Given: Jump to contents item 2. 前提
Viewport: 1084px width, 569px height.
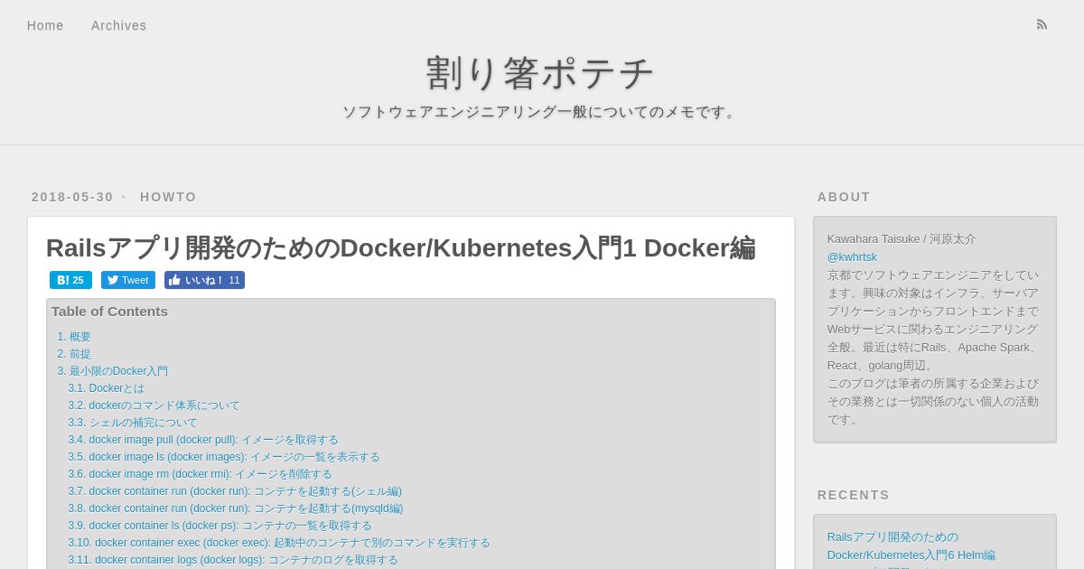Looking at the screenshot, I should [74, 354].
